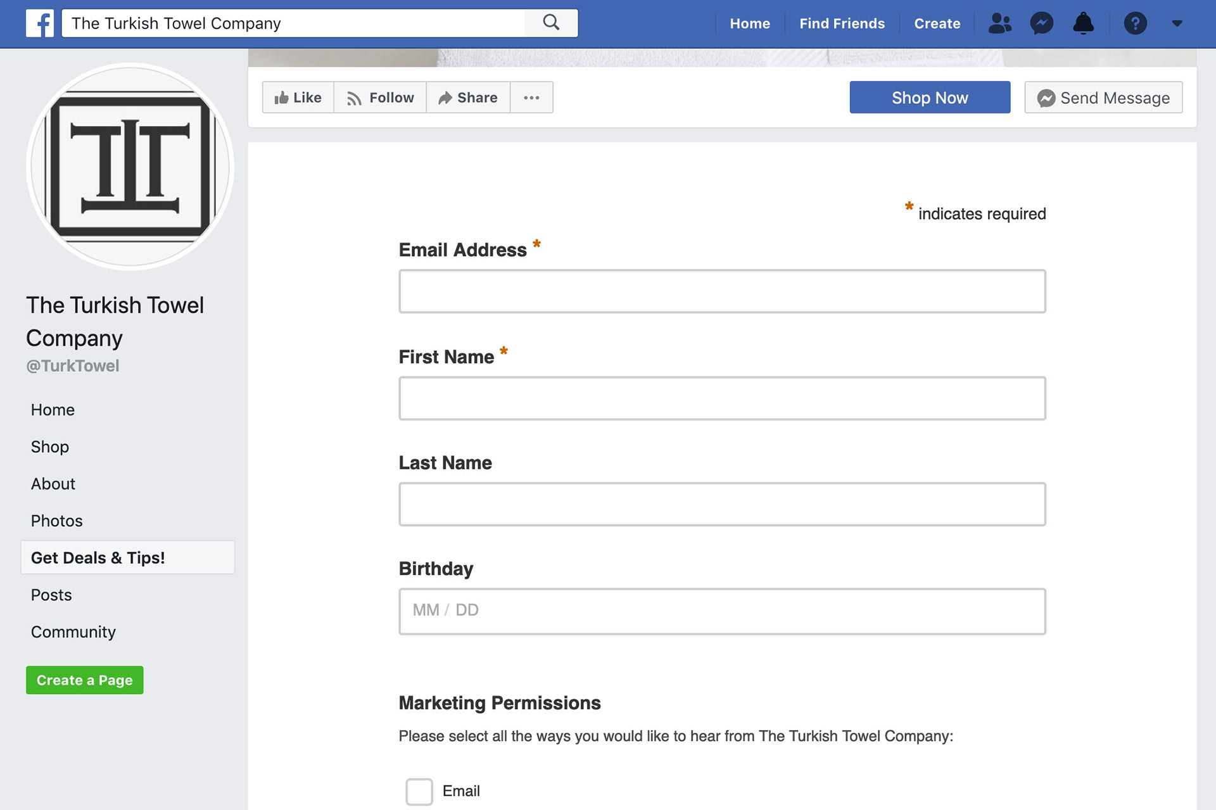
Task: Click into Email Address field
Action: click(722, 291)
